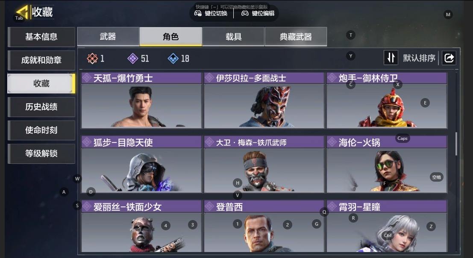
Task: Select the purple epic rarity icon showing 51
Action: coord(133,58)
